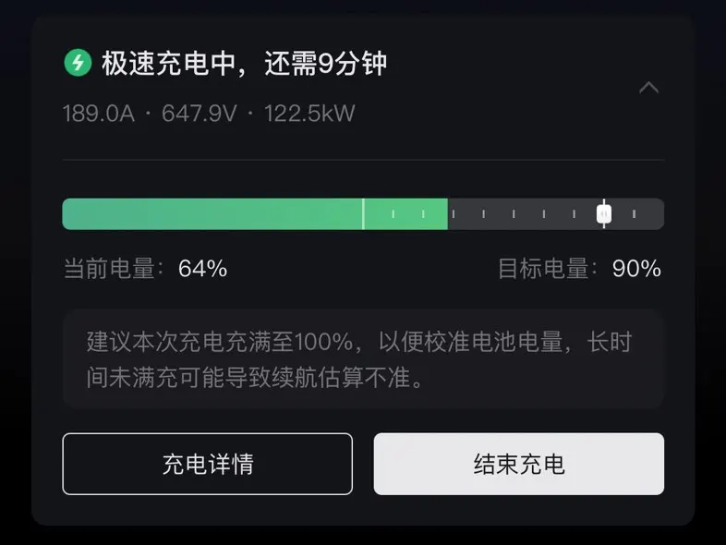Open 充电详情 charging details
The height and width of the screenshot is (545, 726).
(x=207, y=464)
